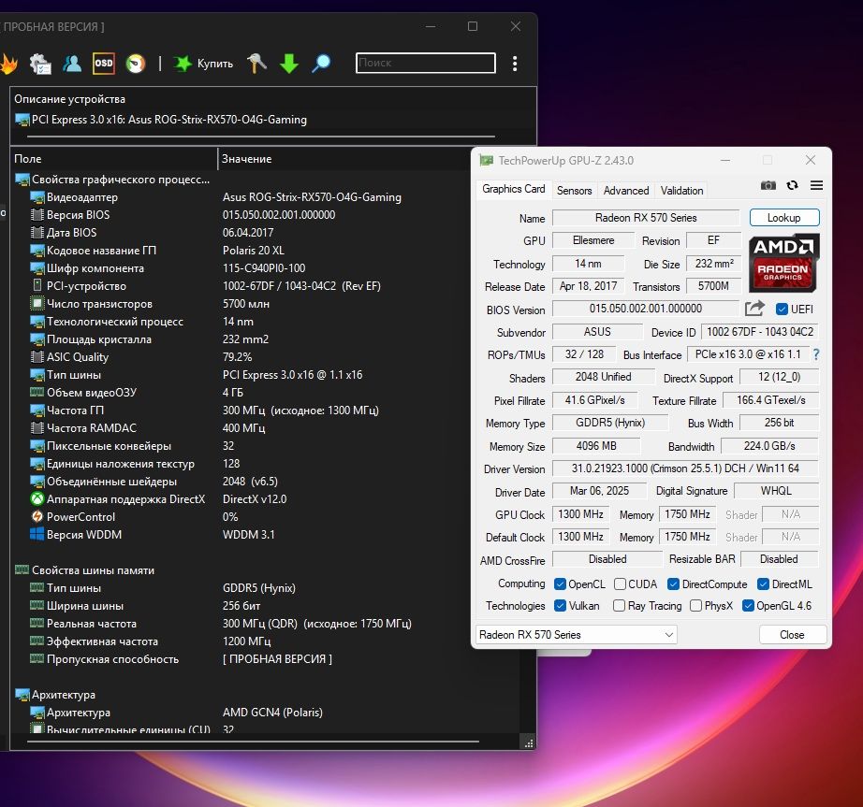
Task: Click the Поиск search field
Action: click(x=426, y=63)
